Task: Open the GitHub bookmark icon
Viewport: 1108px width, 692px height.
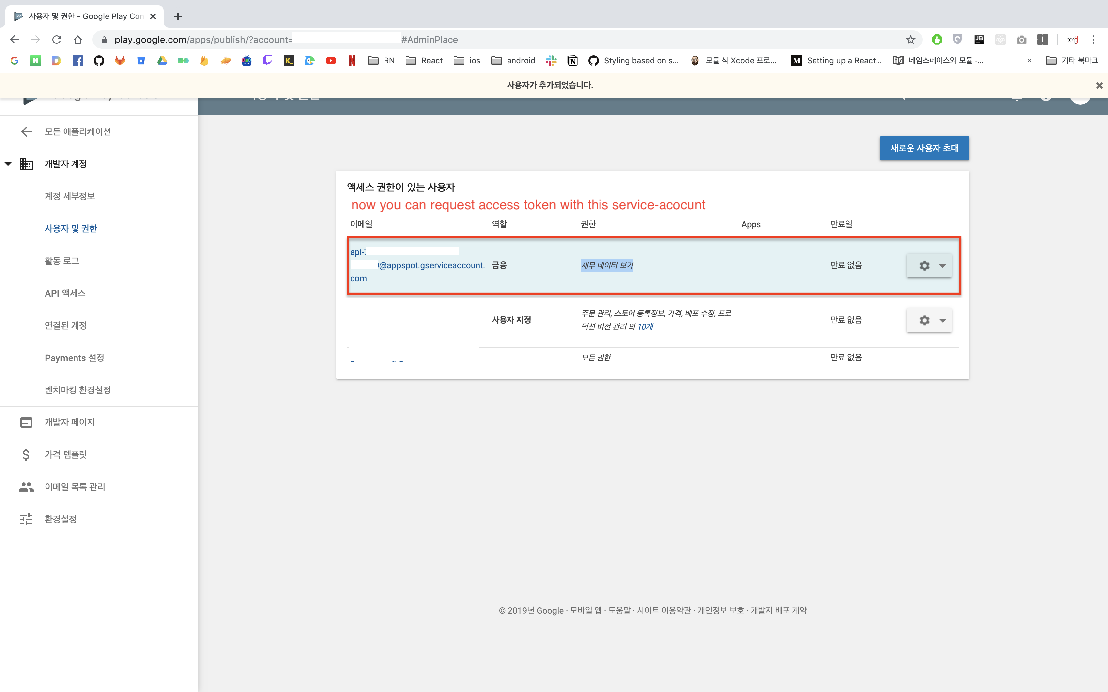Action: point(99,60)
